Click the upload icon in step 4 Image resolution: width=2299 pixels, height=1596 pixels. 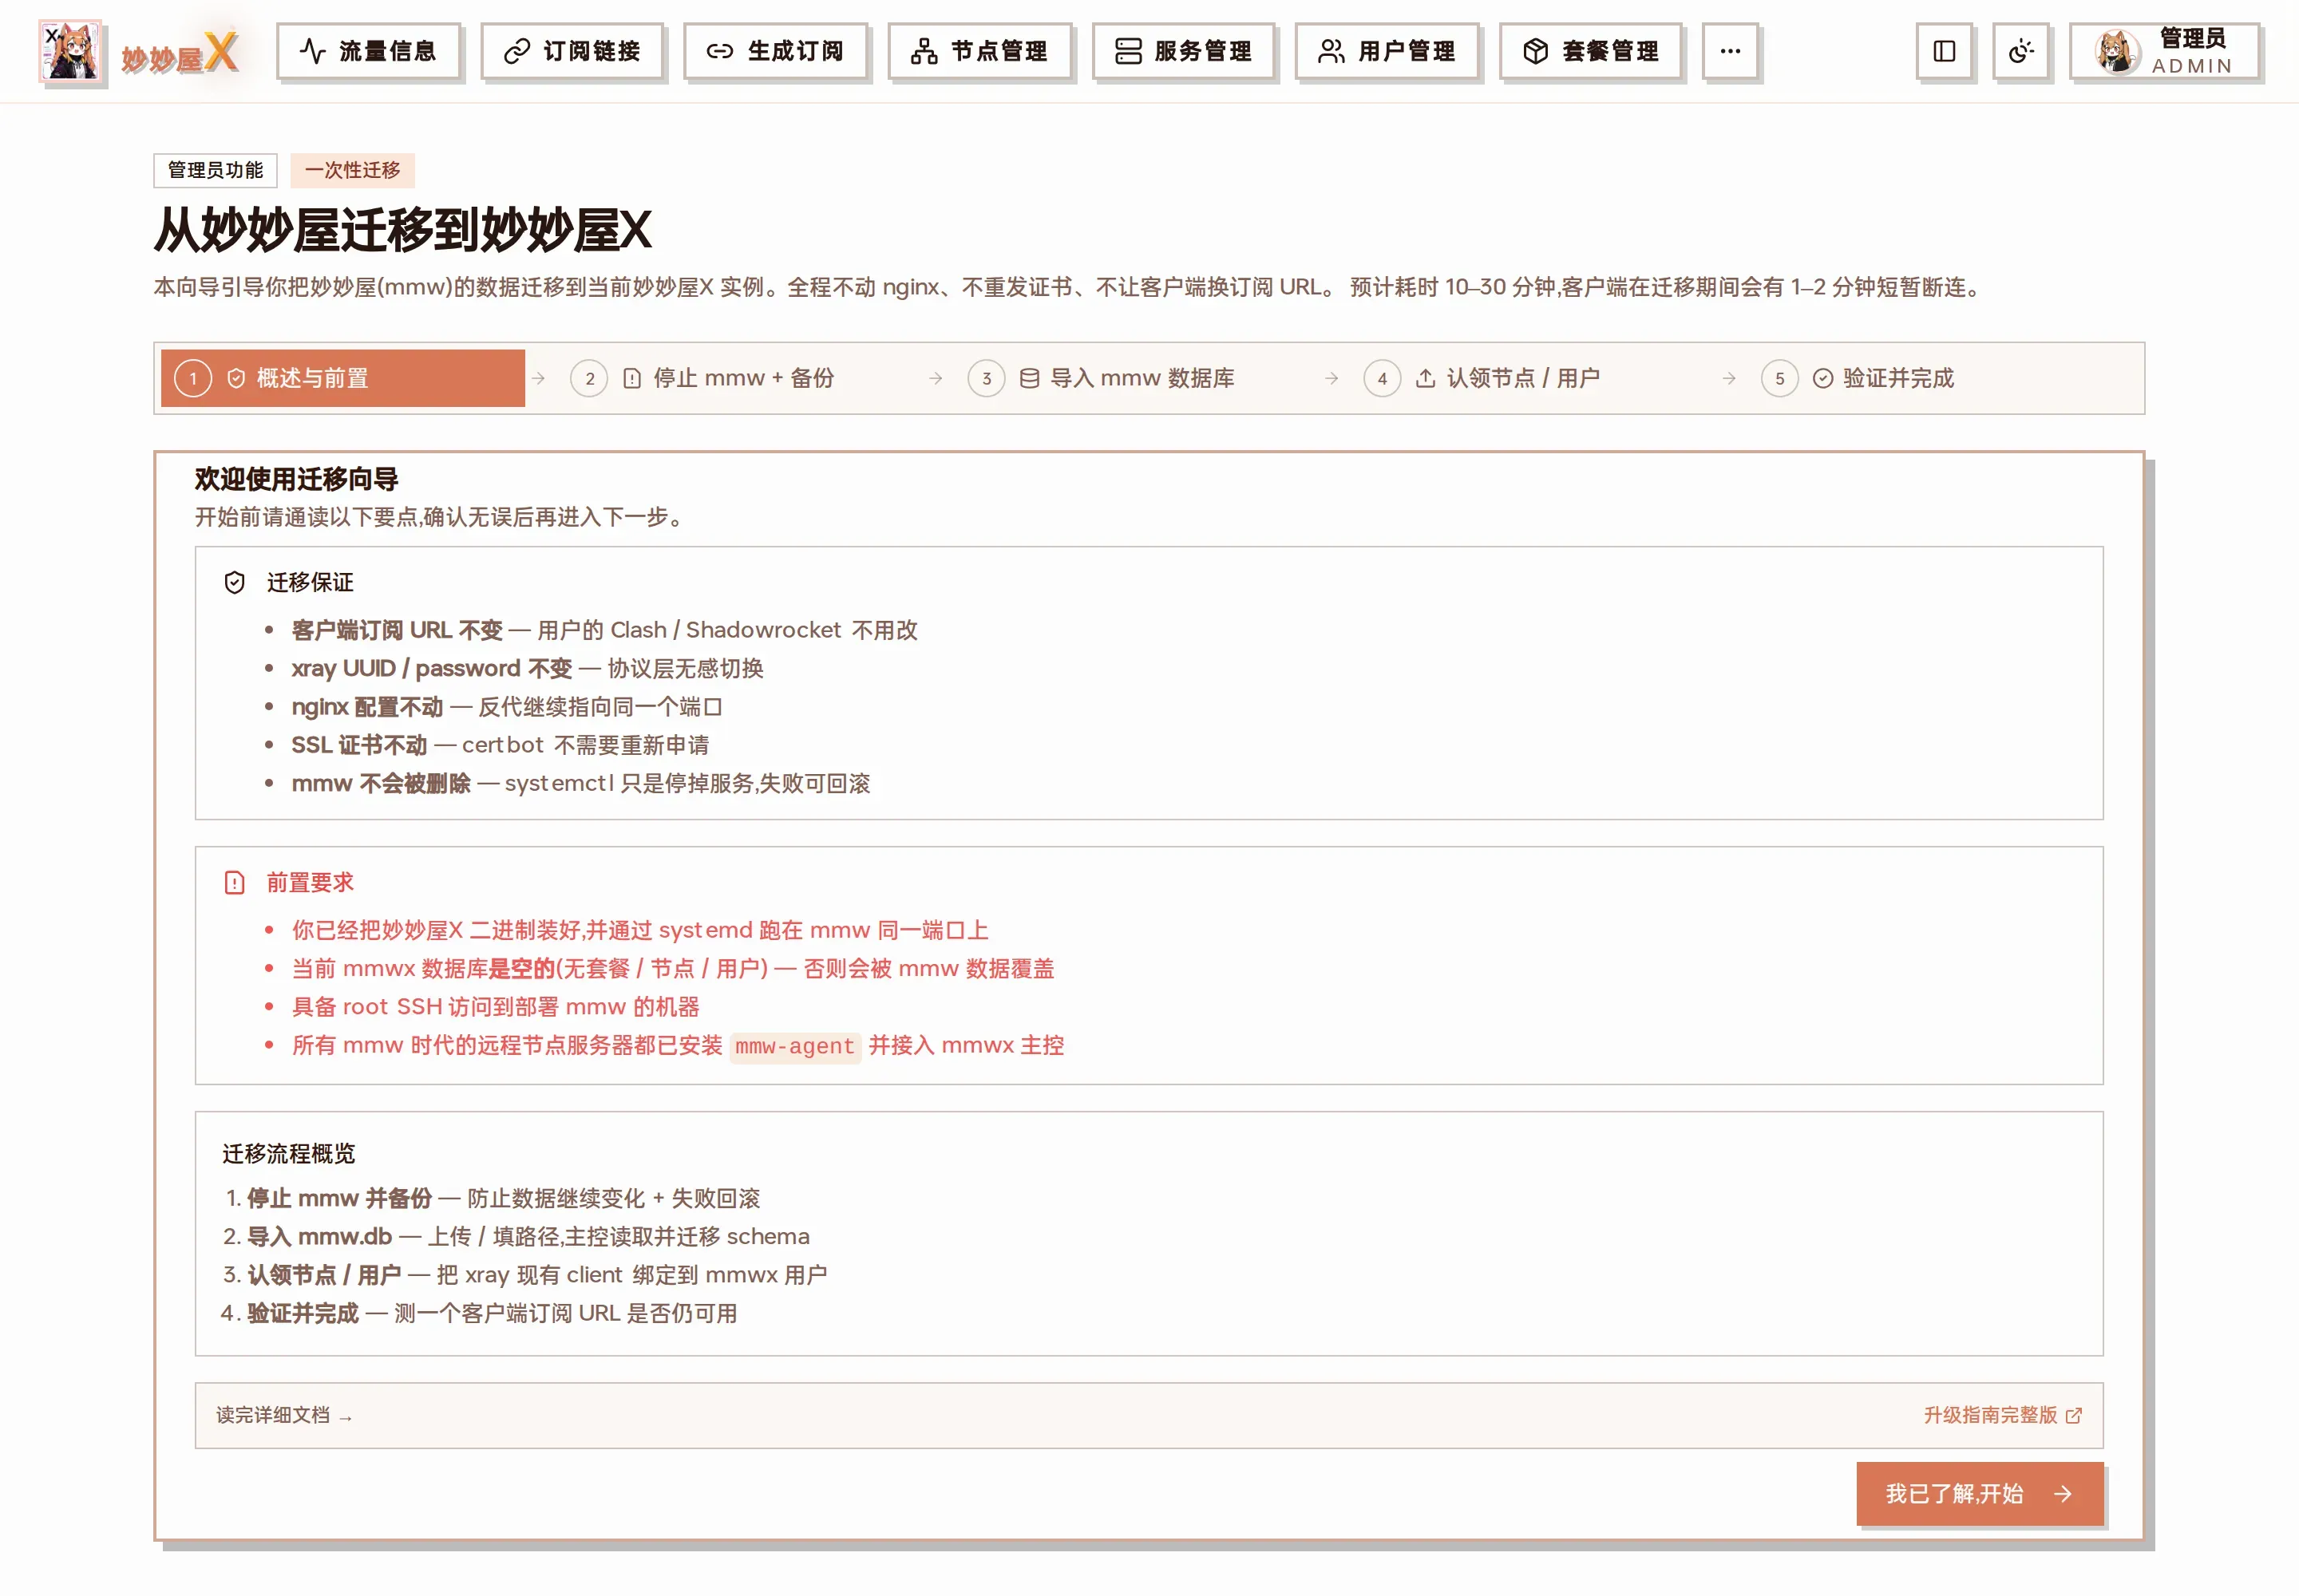click(x=1425, y=378)
